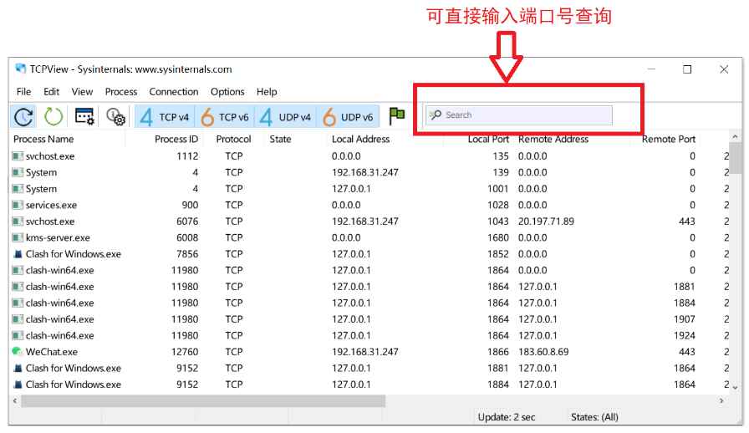Expand the Process menu
This screenshot has width=749, height=433.
(121, 92)
